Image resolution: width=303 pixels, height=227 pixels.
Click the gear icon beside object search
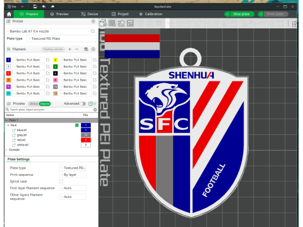(x=95, y=110)
